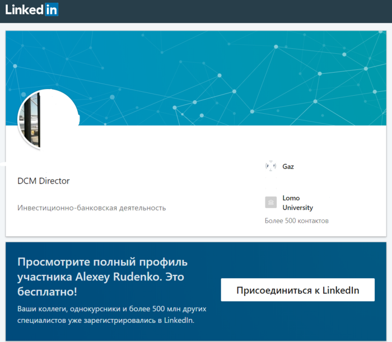This screenshot has height=342, width=392.
Task: Open the Gaz company name link
Action: tap(288, 166)
